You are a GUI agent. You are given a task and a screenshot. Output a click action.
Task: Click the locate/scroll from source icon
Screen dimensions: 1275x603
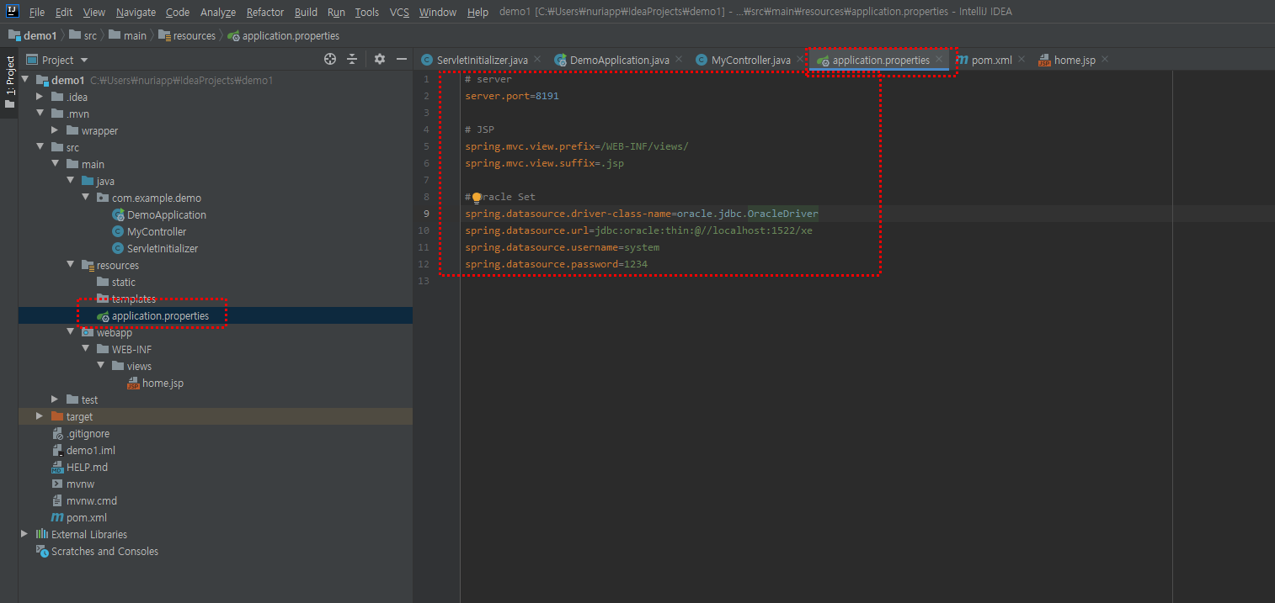(x=330, y=59)
